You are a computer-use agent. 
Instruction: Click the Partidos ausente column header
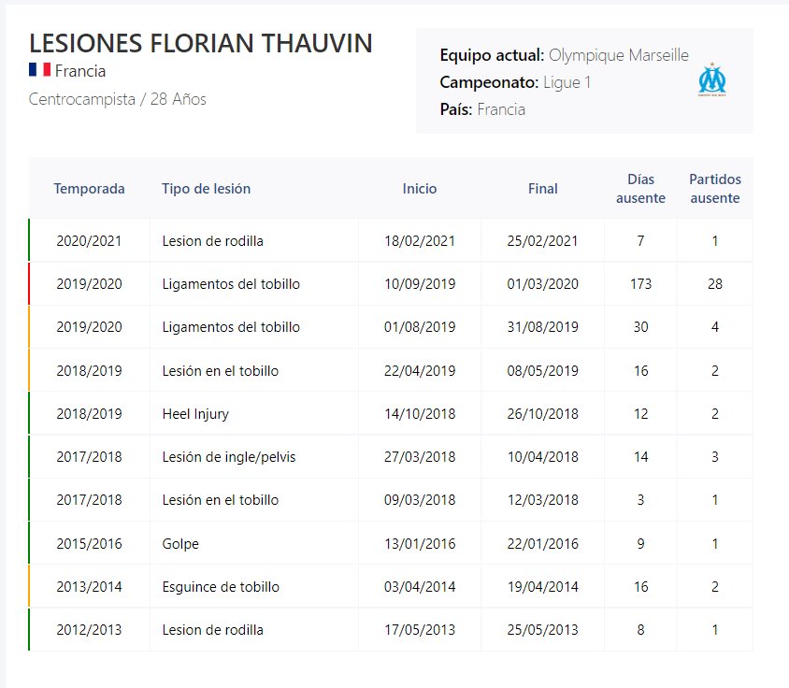(714, 189)
